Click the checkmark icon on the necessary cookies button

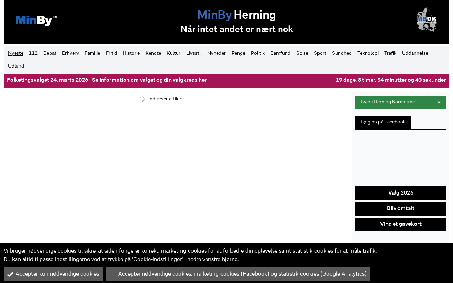pyautogui.click(x=10, y=274)
